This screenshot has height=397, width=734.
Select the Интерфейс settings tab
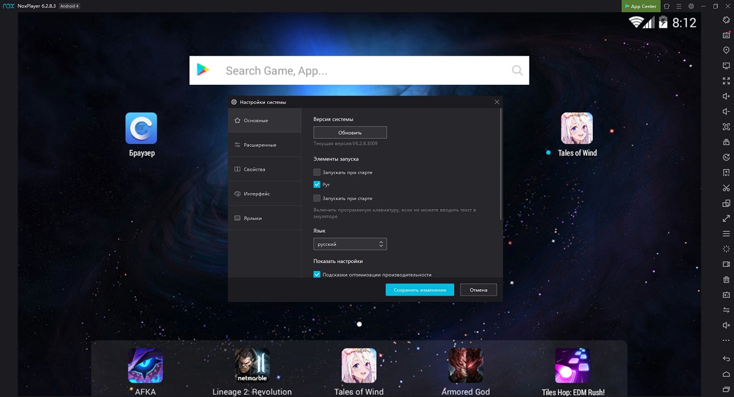(256, 194)
